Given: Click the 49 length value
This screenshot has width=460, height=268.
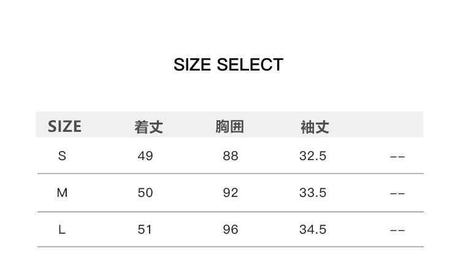Looking at the screenshot, I should [145, 156].
